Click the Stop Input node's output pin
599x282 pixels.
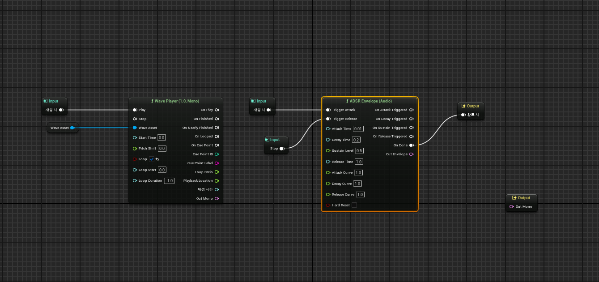click(282, 149)
